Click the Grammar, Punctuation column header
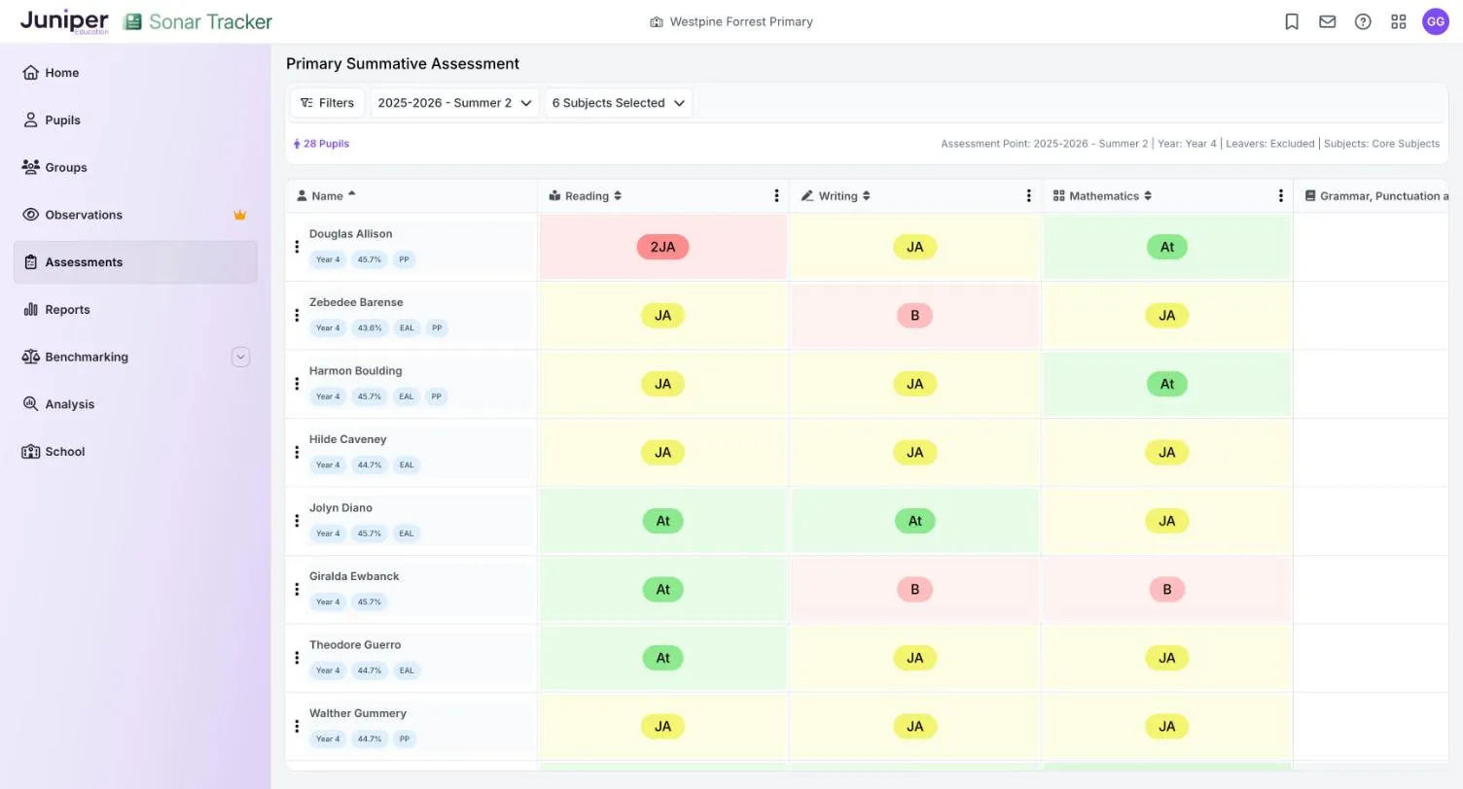This screenshot has height=789, width=1463. (x=1377, y=196)
